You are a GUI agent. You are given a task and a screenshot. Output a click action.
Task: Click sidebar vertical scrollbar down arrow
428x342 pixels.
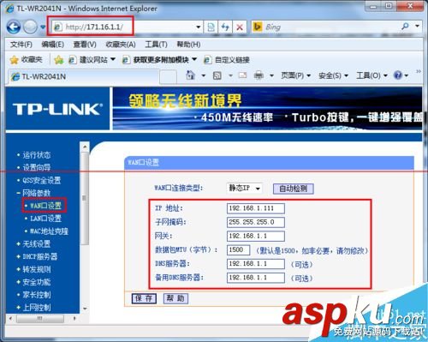pos(85,309)
